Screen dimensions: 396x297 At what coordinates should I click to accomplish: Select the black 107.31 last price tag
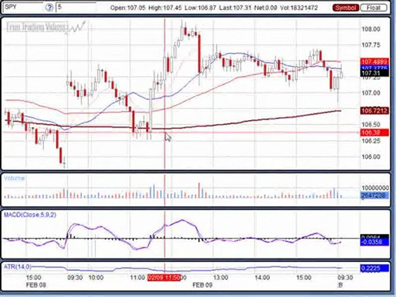tap(374, 73)
